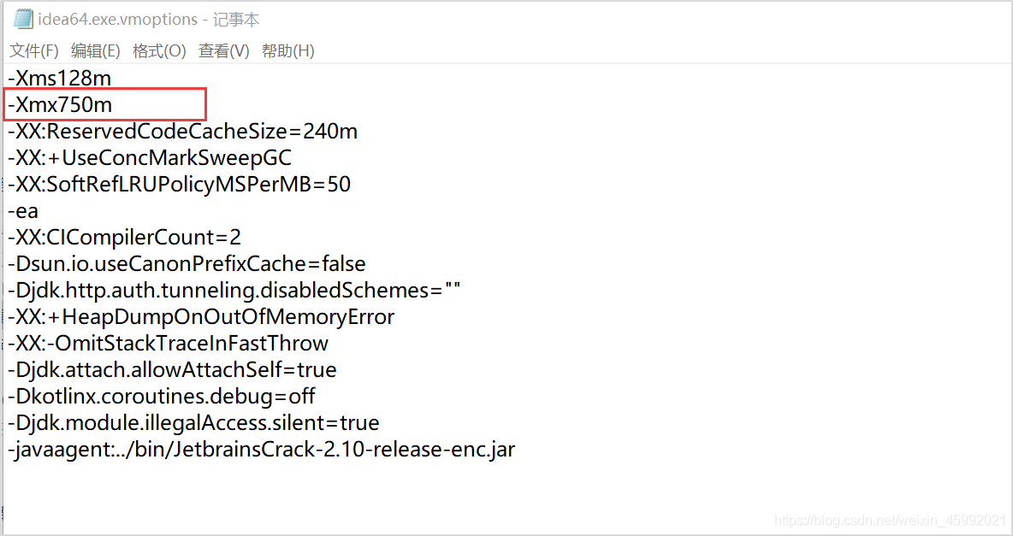Click the ReservedCodeCacheSize=240m line
This screenshot has height=536, width=1013.
(182, 131)
